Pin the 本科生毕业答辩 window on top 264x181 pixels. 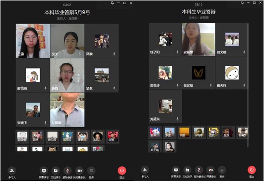pyautogui.click(x=242, y=2)
